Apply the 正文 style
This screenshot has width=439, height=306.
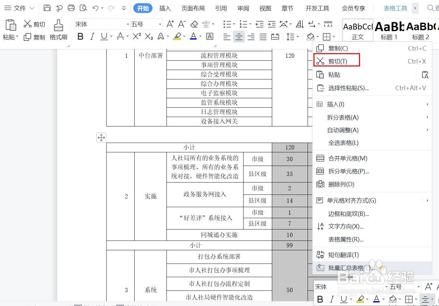click(357, 30)
